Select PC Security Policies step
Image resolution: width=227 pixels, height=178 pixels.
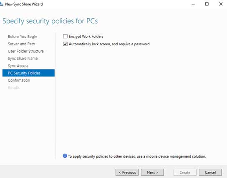[28, 73]
